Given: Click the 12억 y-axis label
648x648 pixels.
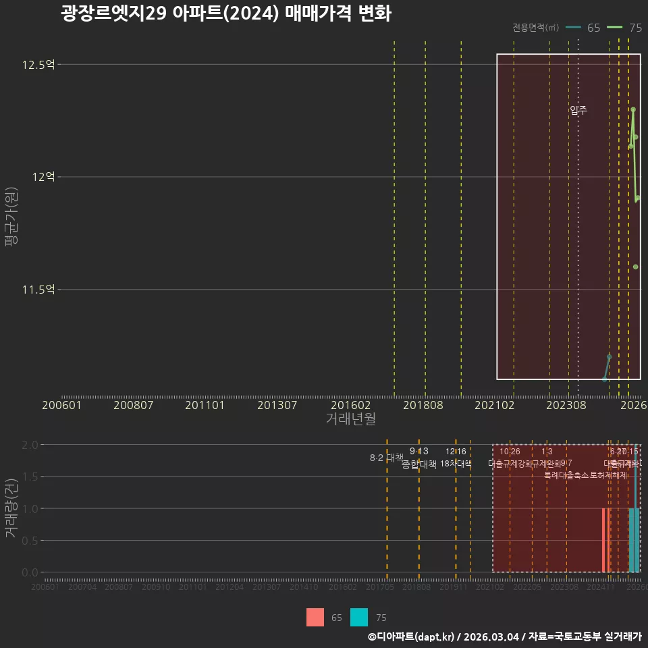Looking at the screenshot, I should click(43, 177).
